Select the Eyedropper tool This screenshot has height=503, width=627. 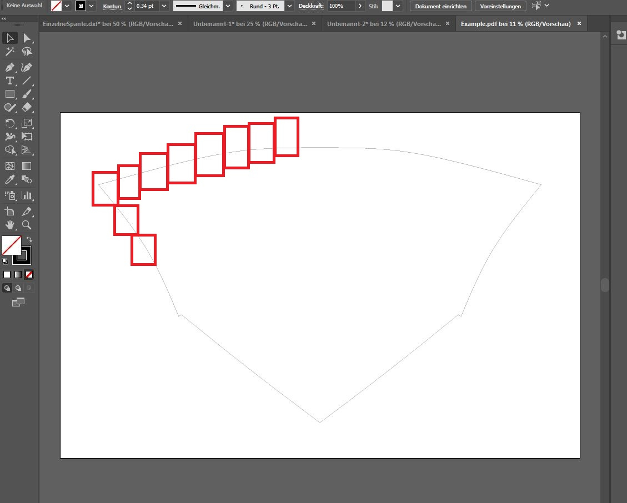[x=9, y=179]
